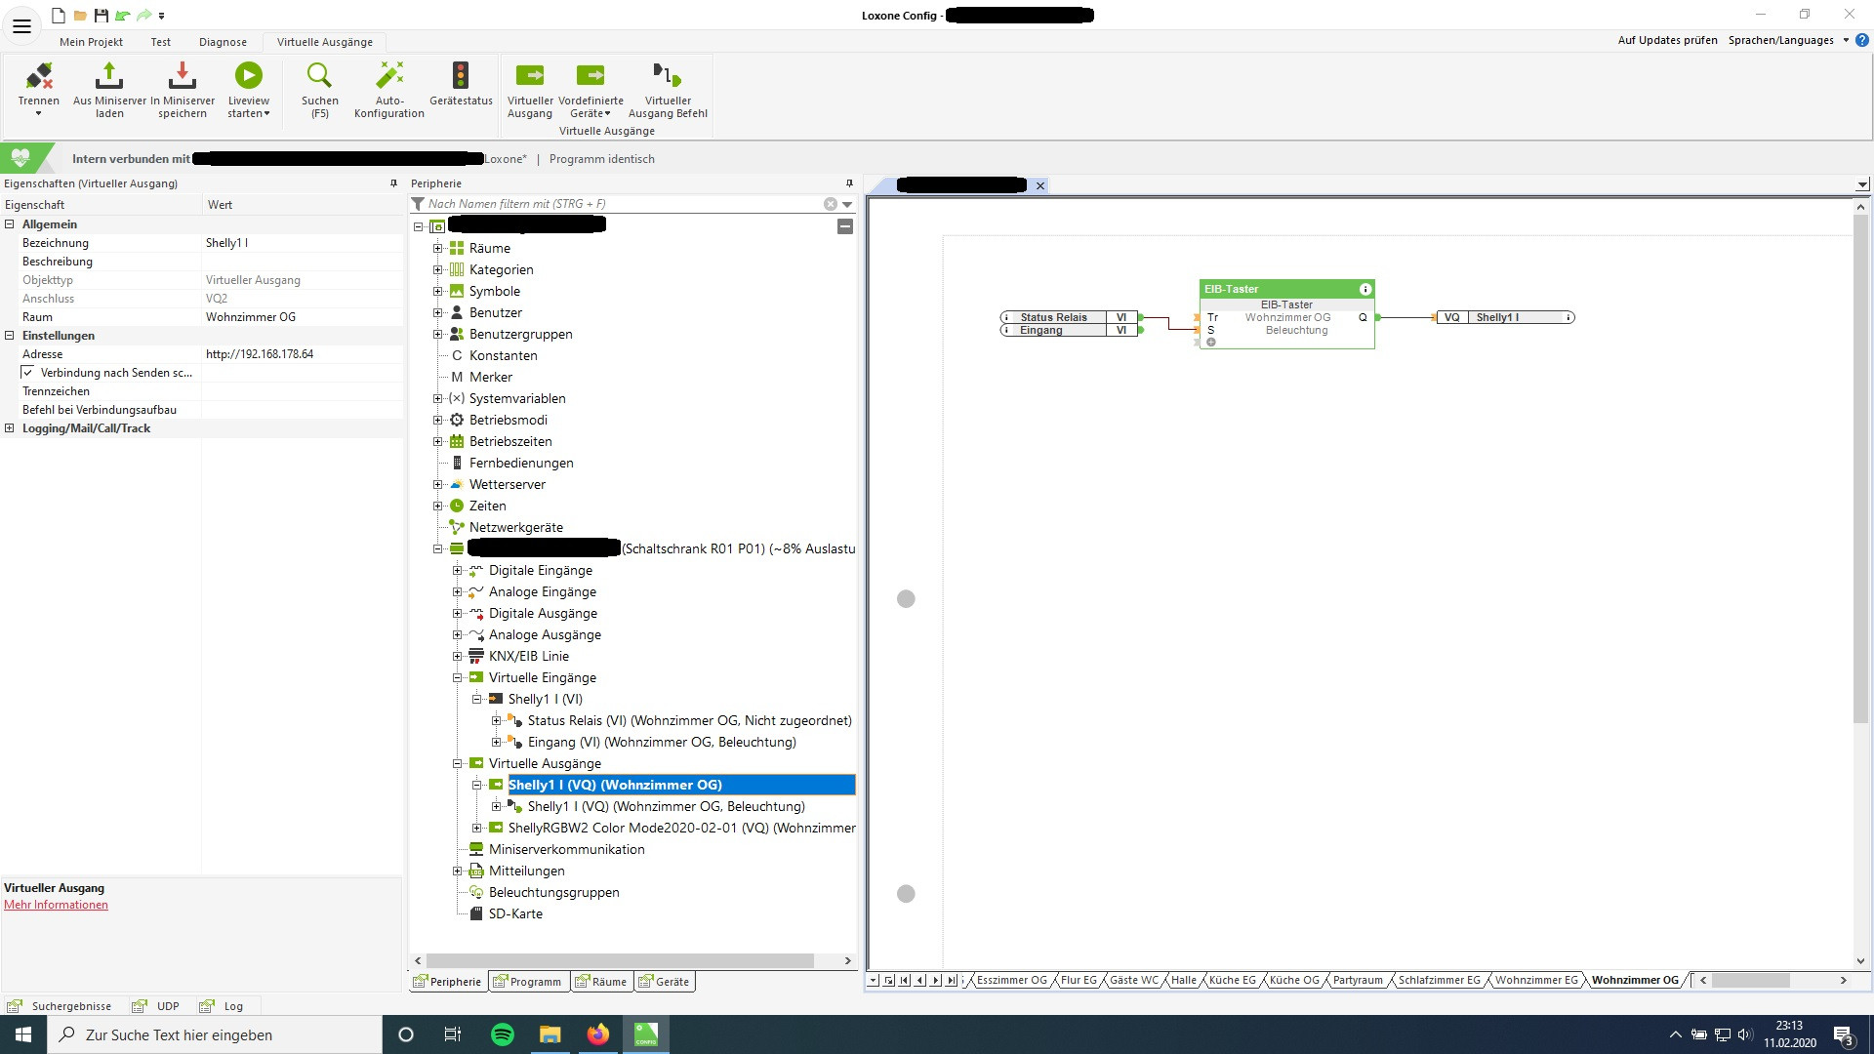Viewport: 1874px width, 1054px height.
Task: Click the Peripherie horizontal scrollbar
Action: (x=620, y=960)
